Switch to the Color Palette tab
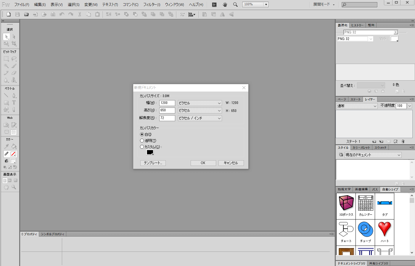The height and width of the screenshot is (266, 415). (361, 148)
